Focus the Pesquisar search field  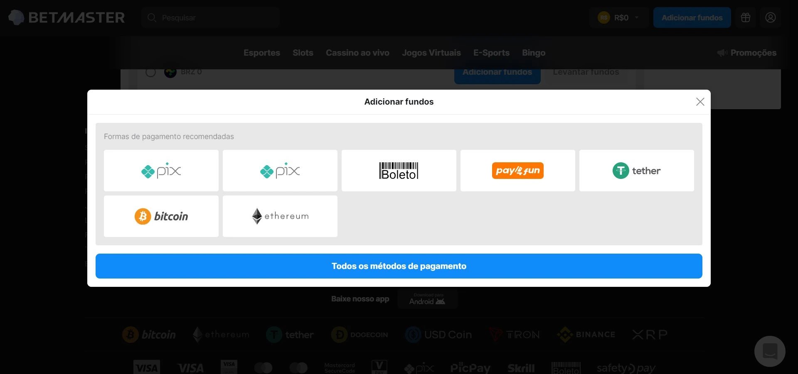point(210,17)
